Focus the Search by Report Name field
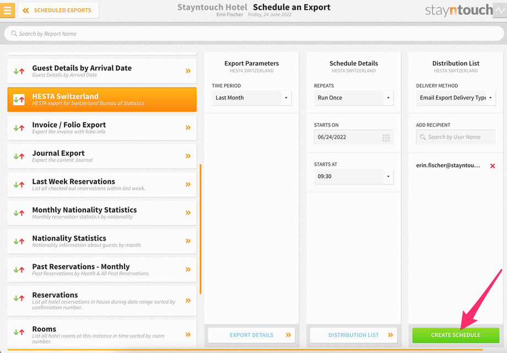507x353 pixels. (254, 34)
